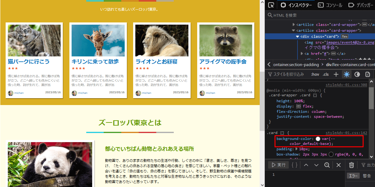Open the white background-color swatch
The height and width of the screenshot is (187, 375).
point(318,139)
